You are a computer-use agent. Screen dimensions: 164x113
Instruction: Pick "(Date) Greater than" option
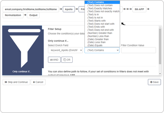[102, 39]
